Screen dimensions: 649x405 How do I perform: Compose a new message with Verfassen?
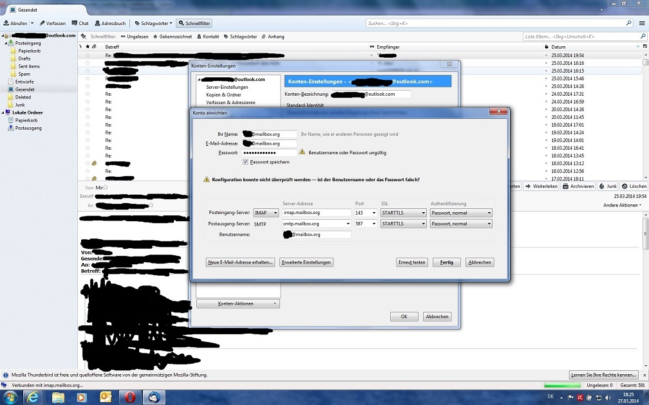[x=53, y=23]
